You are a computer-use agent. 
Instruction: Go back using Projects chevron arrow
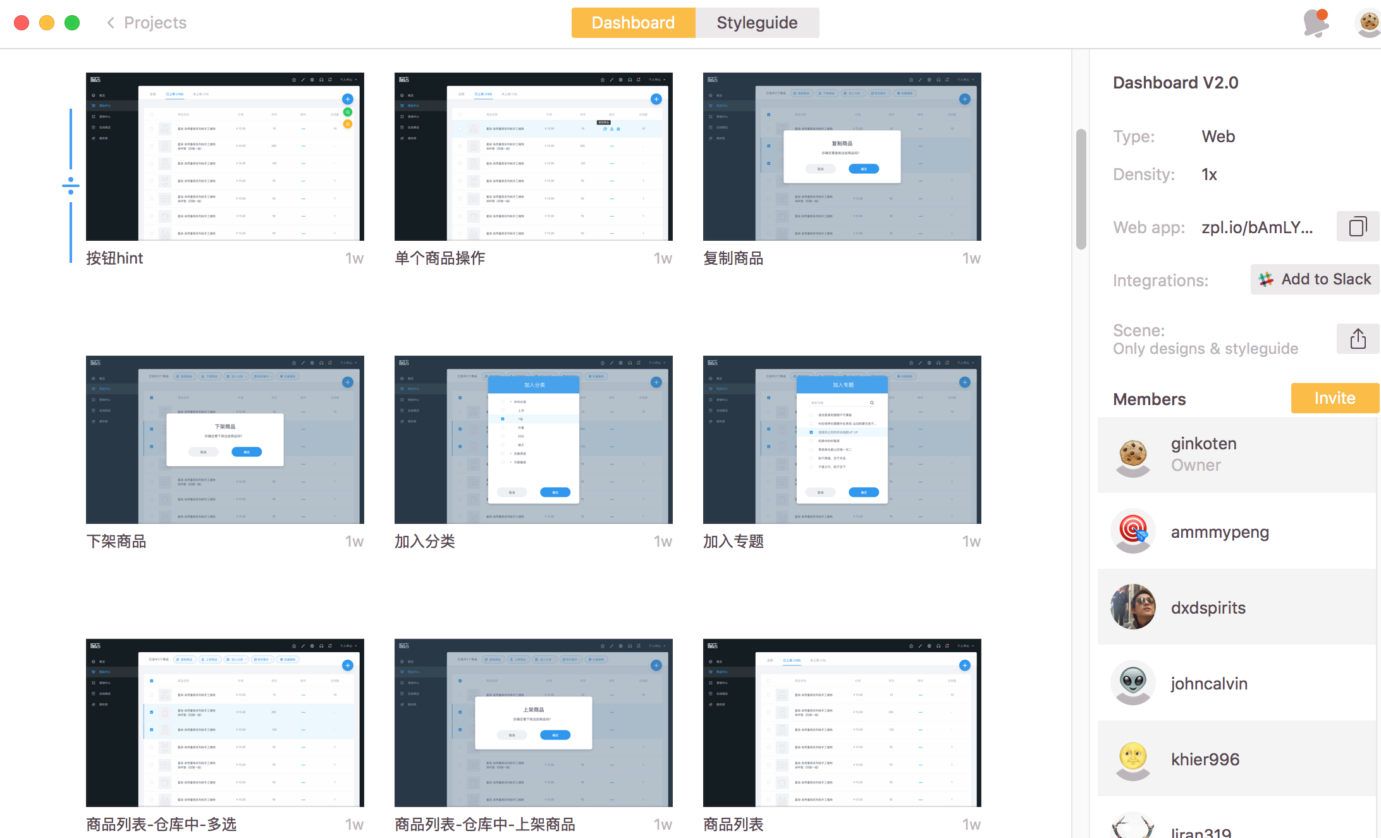click(111, 23)
